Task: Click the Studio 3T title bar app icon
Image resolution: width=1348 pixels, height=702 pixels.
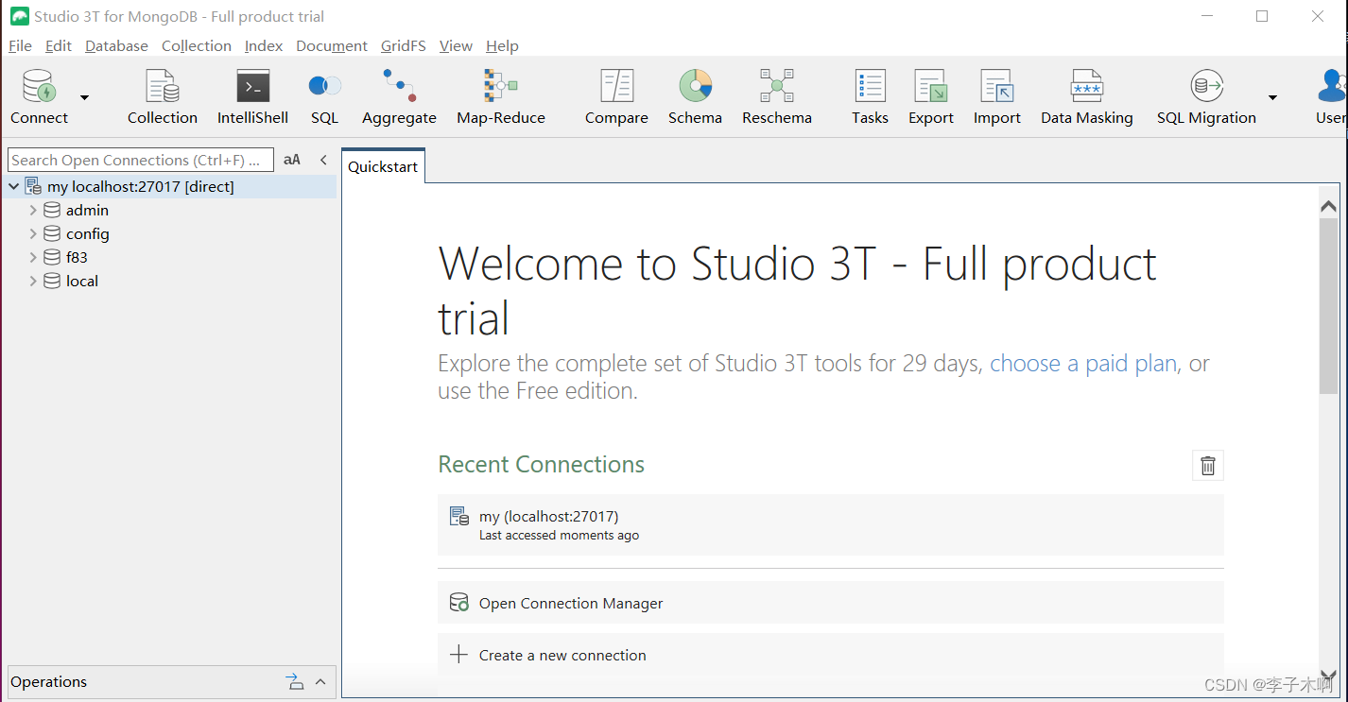Action: 19,16
